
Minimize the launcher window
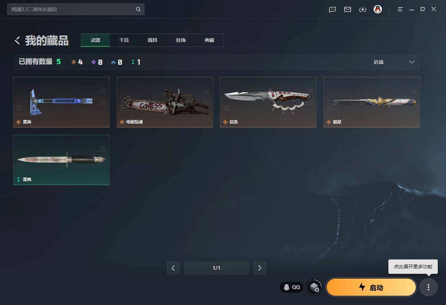coord(412,10)
